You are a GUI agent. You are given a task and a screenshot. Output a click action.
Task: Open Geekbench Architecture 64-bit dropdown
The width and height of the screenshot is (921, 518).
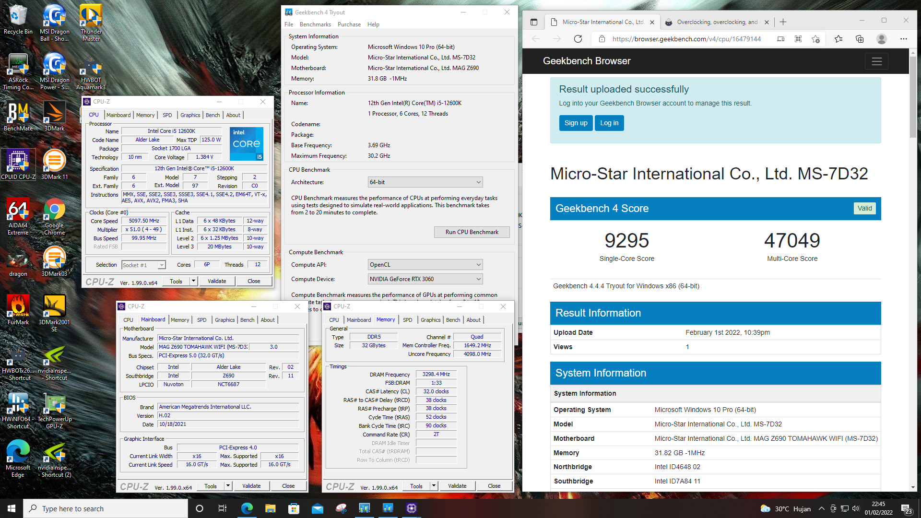[x=425, y=182]
